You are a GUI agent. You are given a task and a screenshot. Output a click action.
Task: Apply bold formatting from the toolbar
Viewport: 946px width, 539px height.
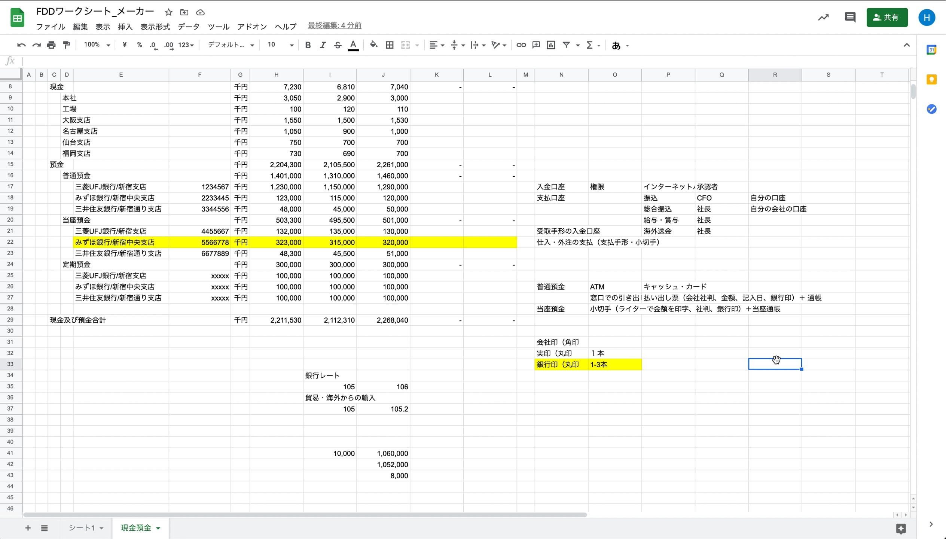(x=308, y=45)
